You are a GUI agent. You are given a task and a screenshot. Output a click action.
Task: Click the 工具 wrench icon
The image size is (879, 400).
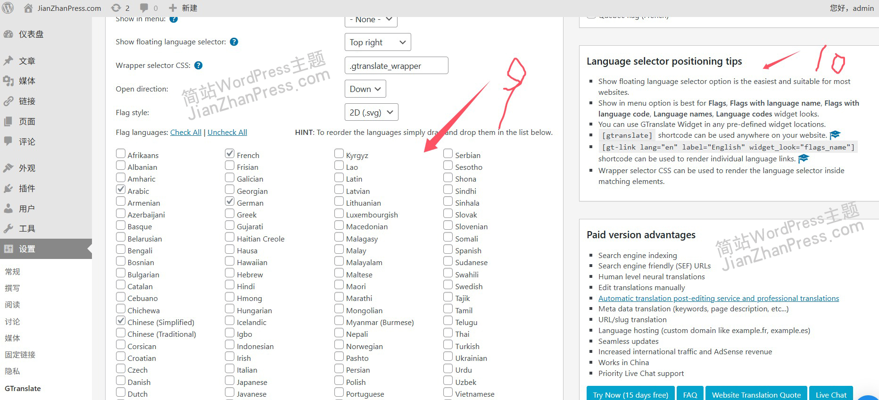pos(8,228)
